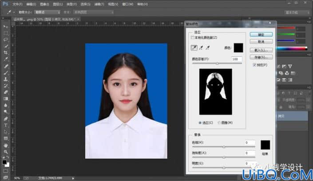The width and height of the screenshot is (313, 181).
Task: Click the selection mask preview thumbnail
Action: click(x=216, y=92)
